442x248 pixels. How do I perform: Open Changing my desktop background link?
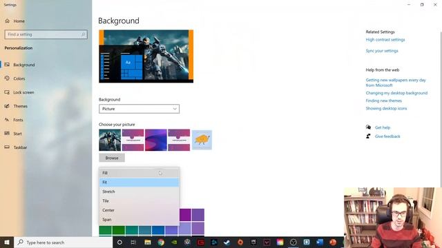[x=396, y=93]
